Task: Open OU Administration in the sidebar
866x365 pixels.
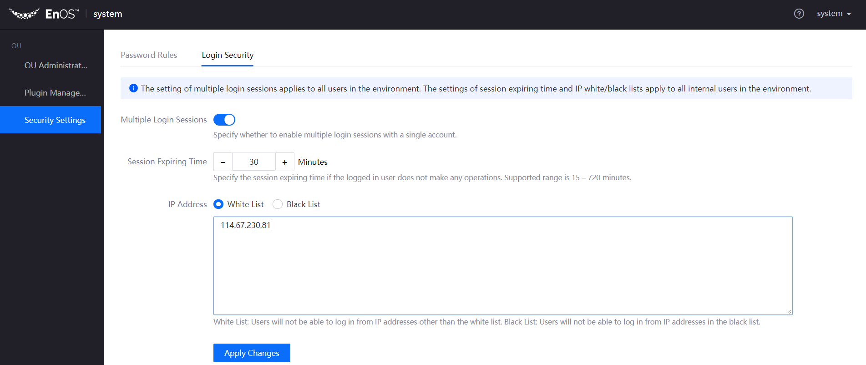Action: [x=56, y=66]
